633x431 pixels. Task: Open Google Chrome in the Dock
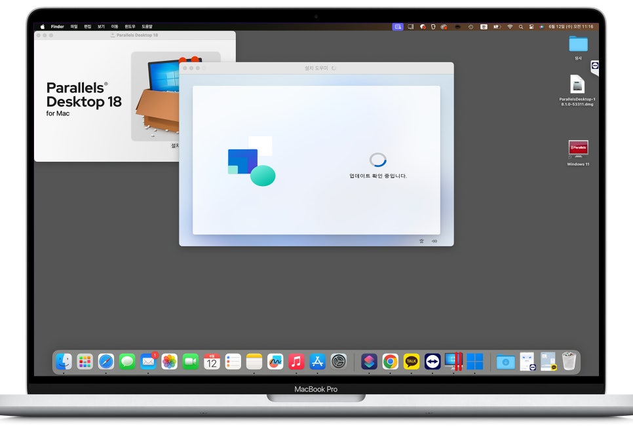(391, 362)
